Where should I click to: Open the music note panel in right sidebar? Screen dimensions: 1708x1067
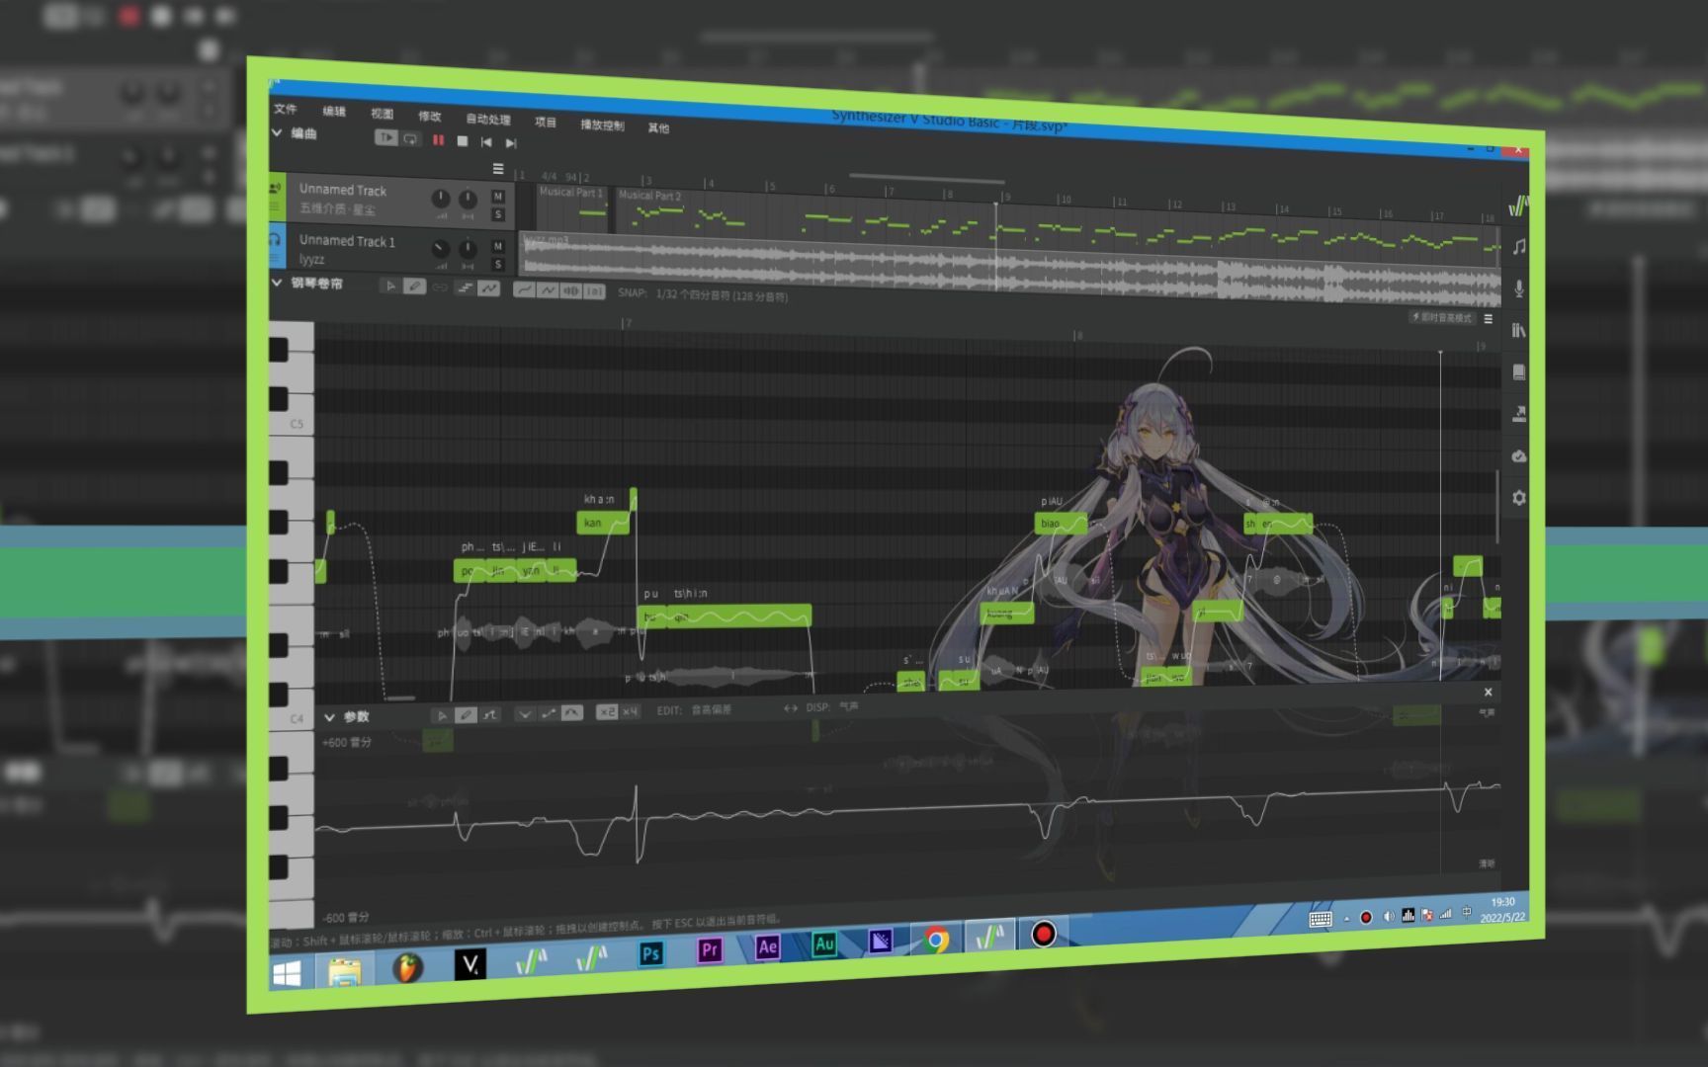click(1519, 247)
